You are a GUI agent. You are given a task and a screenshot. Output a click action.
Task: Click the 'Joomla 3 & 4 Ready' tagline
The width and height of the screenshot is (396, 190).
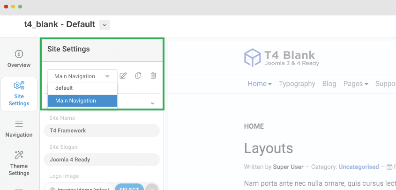[291, 63]
